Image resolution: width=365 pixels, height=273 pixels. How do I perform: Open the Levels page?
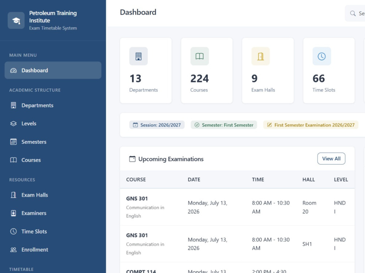point(53,123)
